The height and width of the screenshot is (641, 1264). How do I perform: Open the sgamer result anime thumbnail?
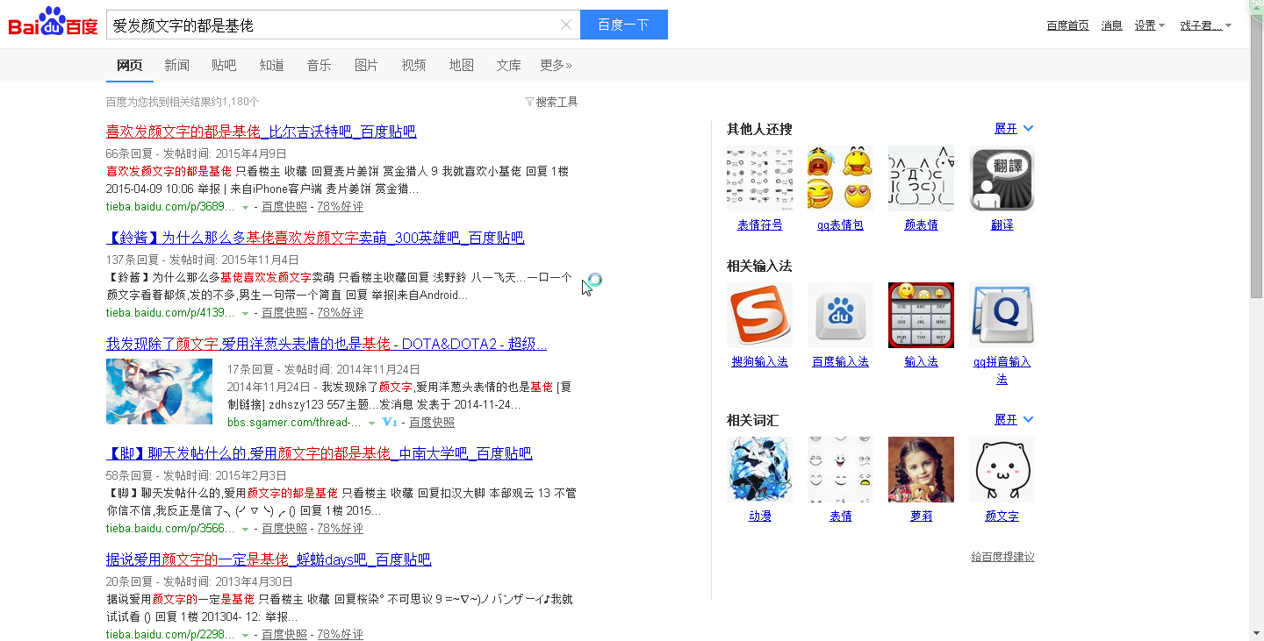[159, 391]
